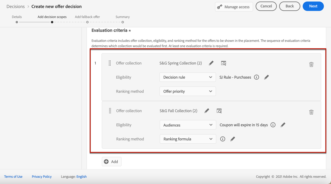Show info for Coupon expiry audience
331x184 pixels.
click(x=273, y=125)
